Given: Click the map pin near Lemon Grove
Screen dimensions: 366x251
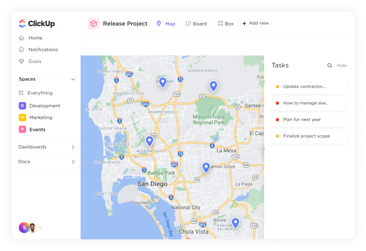Looking at the screenshot, I should [x=206, y=167].
